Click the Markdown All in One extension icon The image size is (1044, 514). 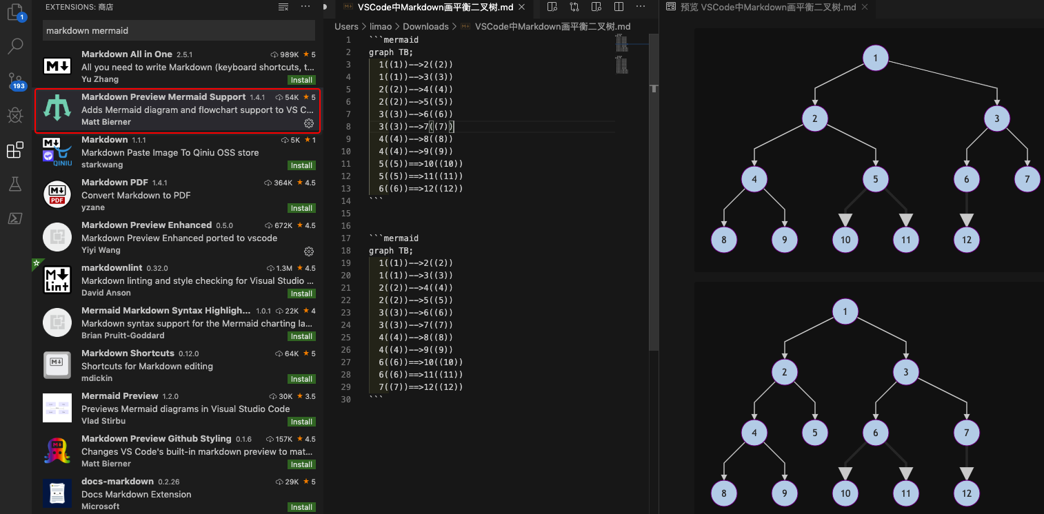(57, 66)
